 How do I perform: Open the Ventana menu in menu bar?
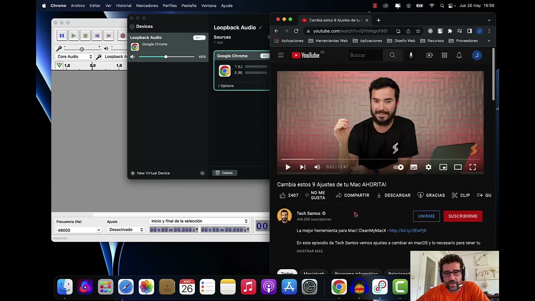209,5
